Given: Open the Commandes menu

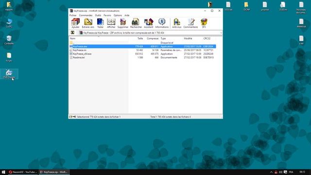Looking at the screenshot, I should (86, 15).
